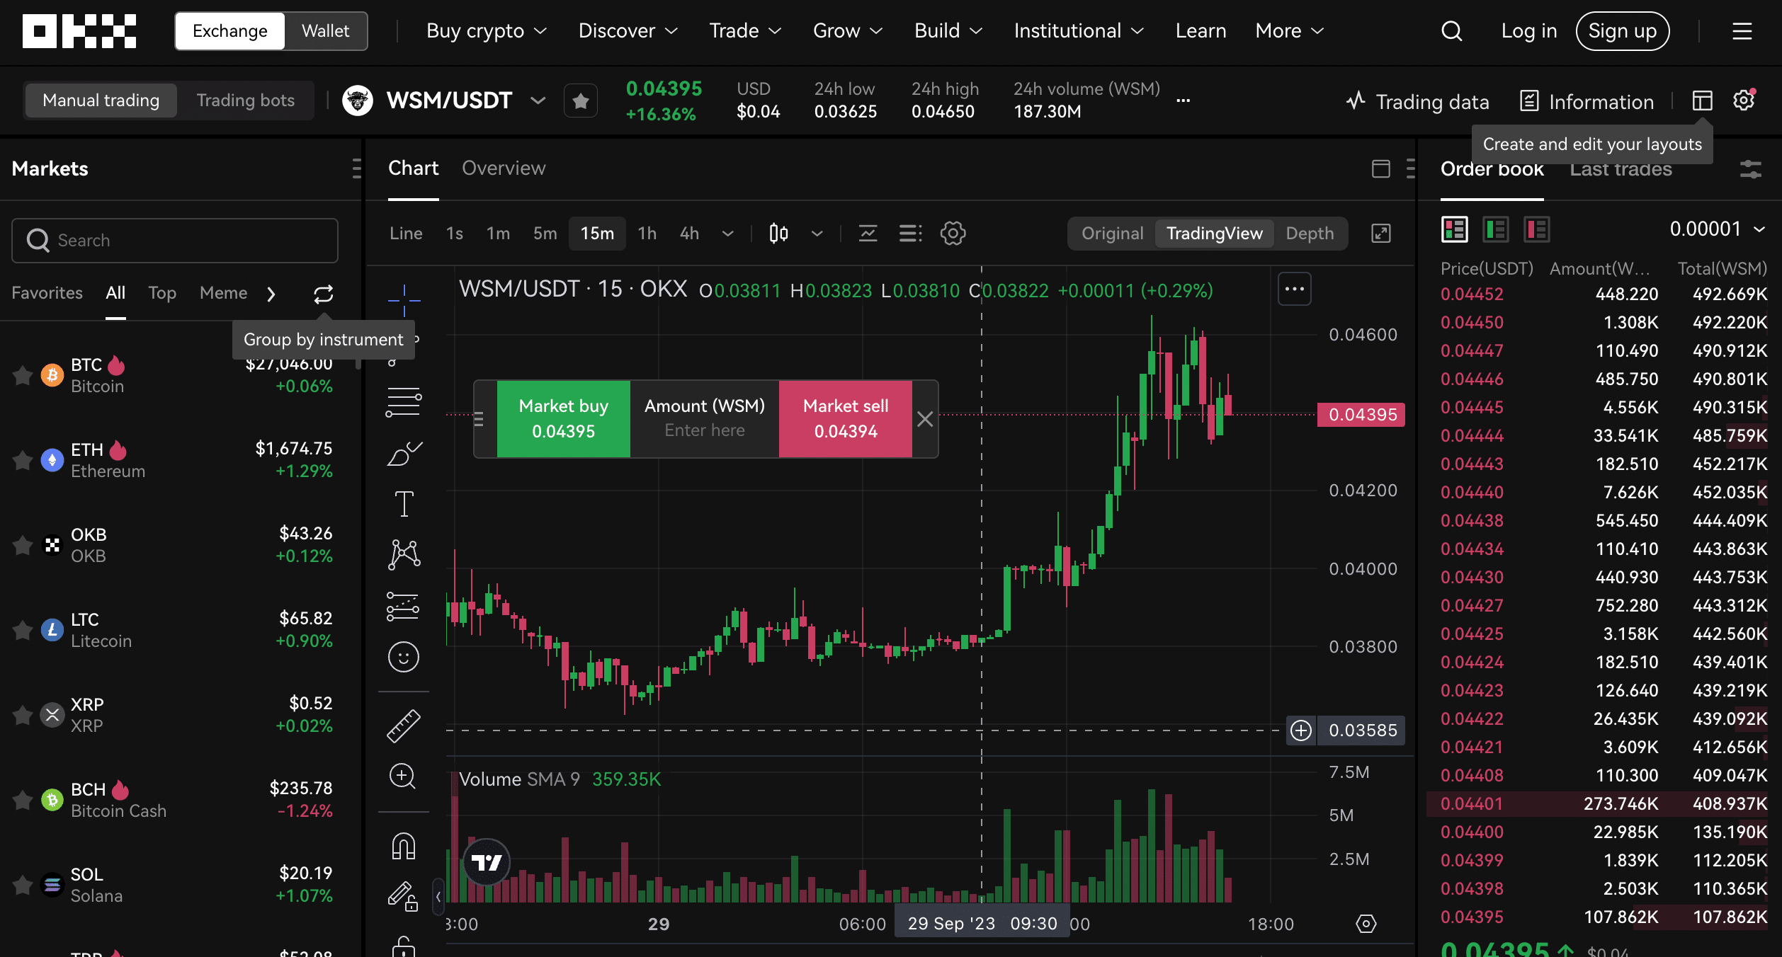Open the Buy crypto dropdown
The height and width of the screenshot is (957, 1782).
[x=487, y=31]
